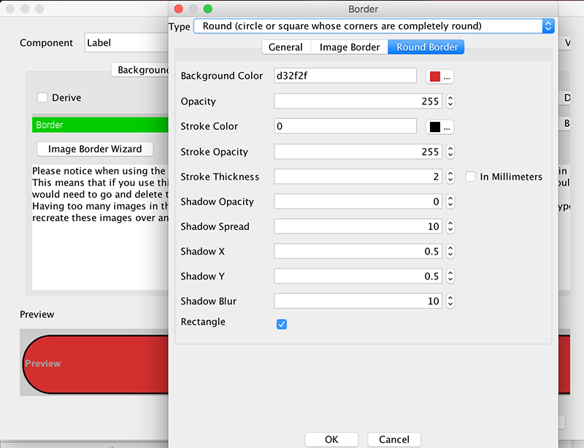Click the Stroke Opacity stepper arrows
The image size is (584, 448).
[450, 152]
